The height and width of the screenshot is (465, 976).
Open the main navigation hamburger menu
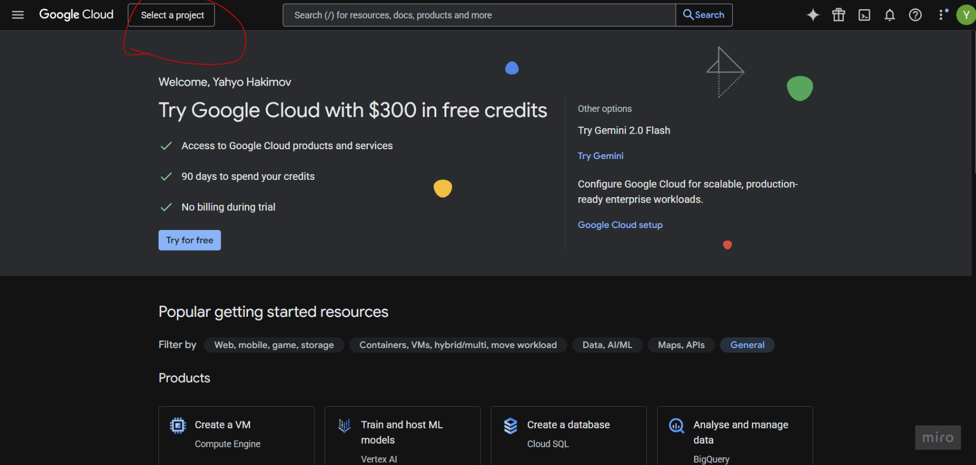18,15
